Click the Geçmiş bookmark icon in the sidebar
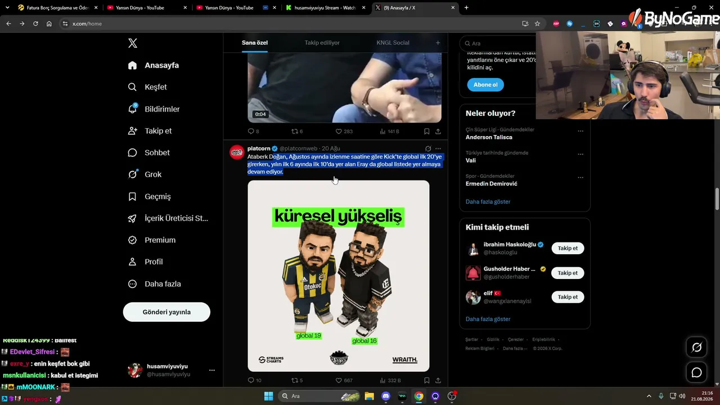Viewport: 720px width, 405px height. tap(132, 196)
